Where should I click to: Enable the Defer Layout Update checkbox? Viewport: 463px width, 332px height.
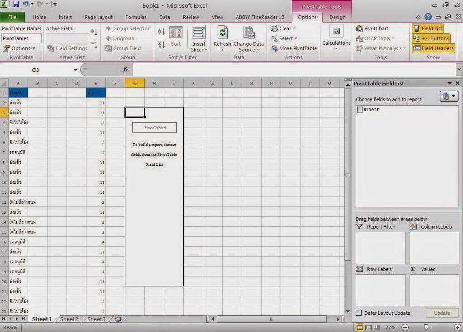pyautogui.click(x=359, y=313)
